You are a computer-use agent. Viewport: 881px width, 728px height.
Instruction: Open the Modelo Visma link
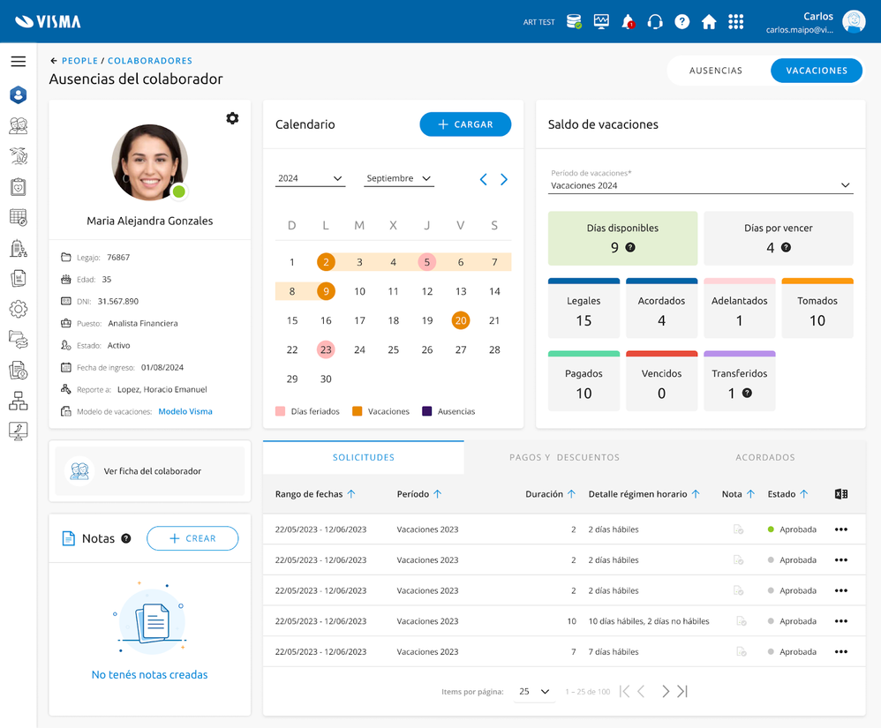tap(185, 411)
